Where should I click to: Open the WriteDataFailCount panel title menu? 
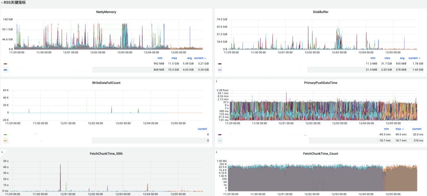106,83
